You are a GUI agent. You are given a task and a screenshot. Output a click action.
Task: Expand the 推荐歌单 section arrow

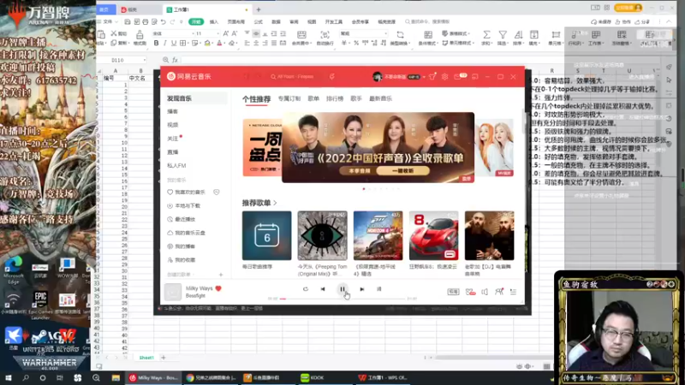click(275, 203)
